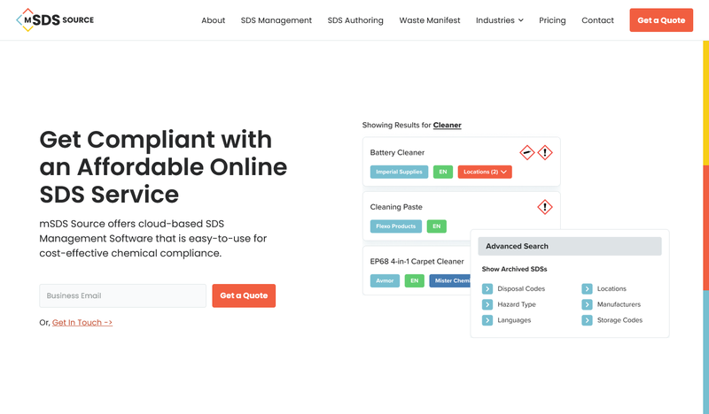Click EN tag on Cleaning Paste
The image size is (709, 414).
point(436,226)
